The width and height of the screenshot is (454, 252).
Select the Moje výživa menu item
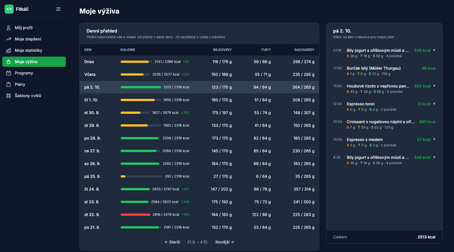tap(34, 62)
